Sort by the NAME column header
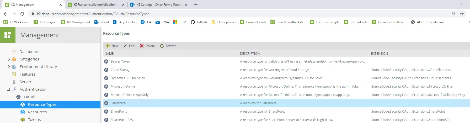 click(109, 54)
